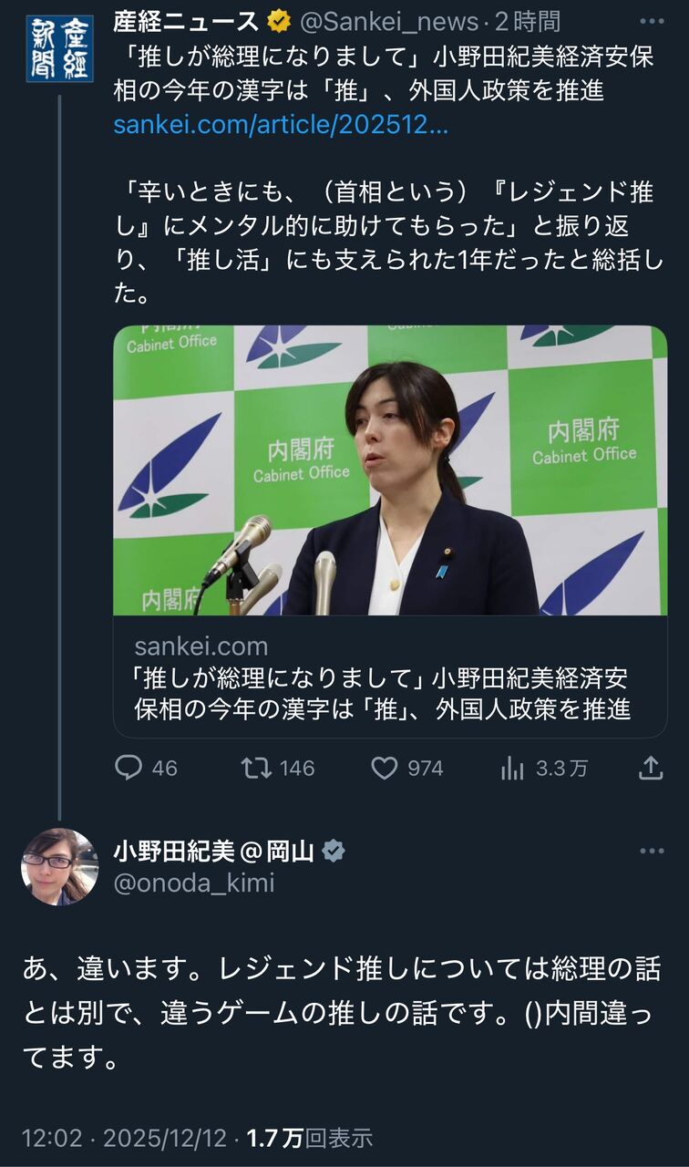This screenshot has height=1167, width=689.
Task: Tap the blue verified badge next to 小野田紀美
Action: click(x=334, y=852)
